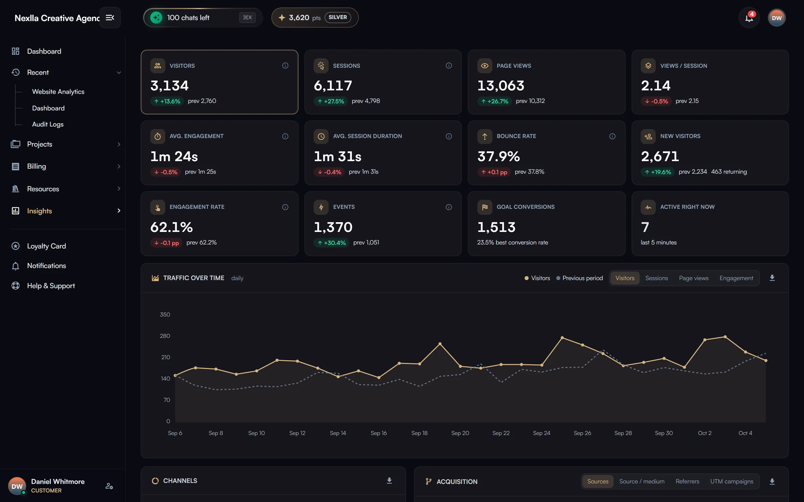Click the info icon on Visitors card

285,66
